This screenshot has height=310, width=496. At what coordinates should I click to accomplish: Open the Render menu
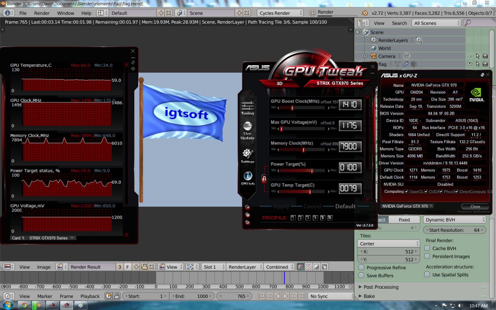[x=42, y=13]
